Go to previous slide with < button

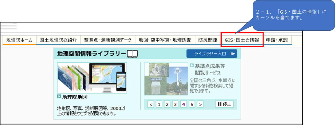(151, 104)
